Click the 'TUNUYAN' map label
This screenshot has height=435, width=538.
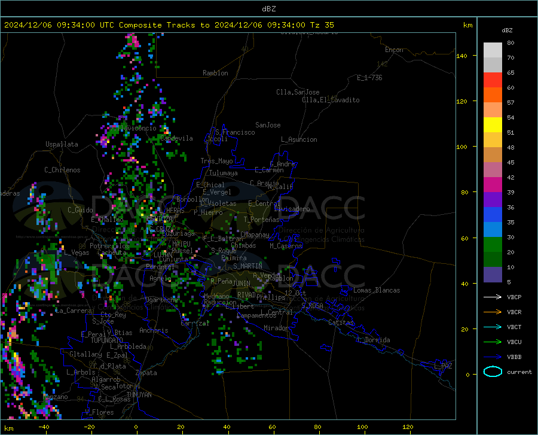(x=139, y=394)
